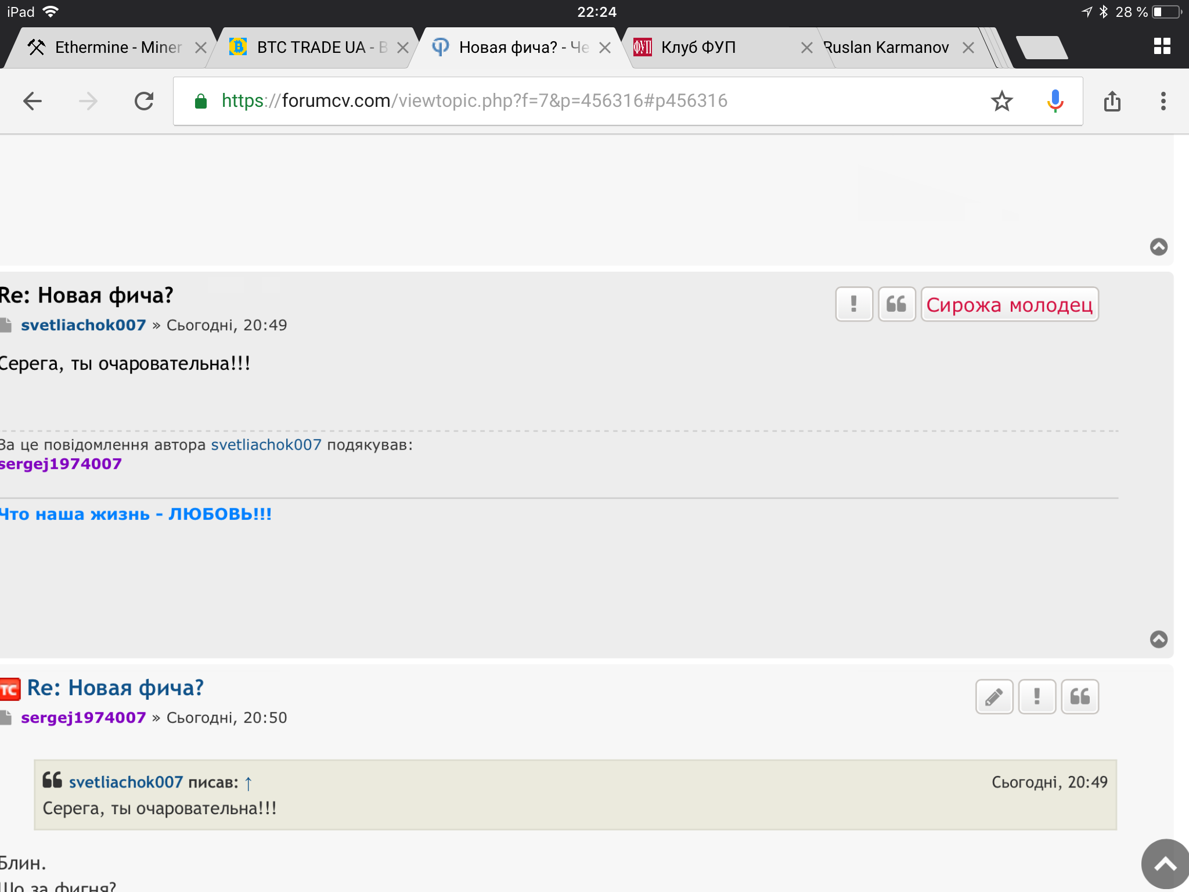Report svetliachok007's post with exclamation button
The image size is (1189, 892).
(853, 304)
